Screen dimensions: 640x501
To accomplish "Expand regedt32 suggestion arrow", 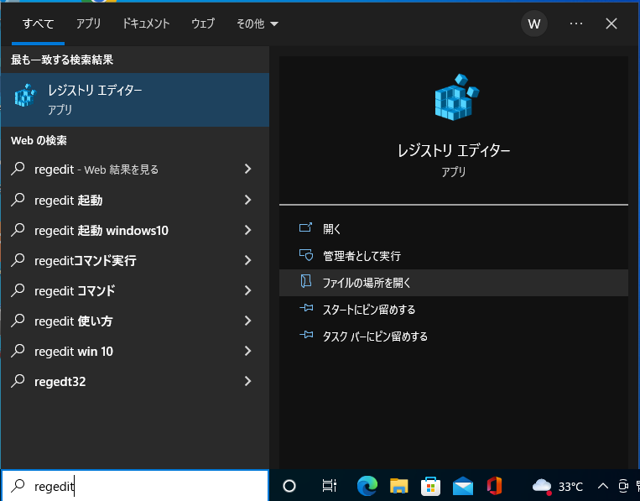I will pyautogui.click(x=247, y=381).
